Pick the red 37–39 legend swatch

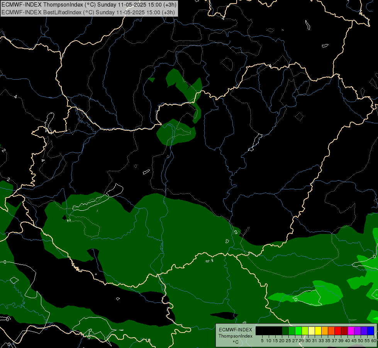pyautogui.click(x=338, y=331)
